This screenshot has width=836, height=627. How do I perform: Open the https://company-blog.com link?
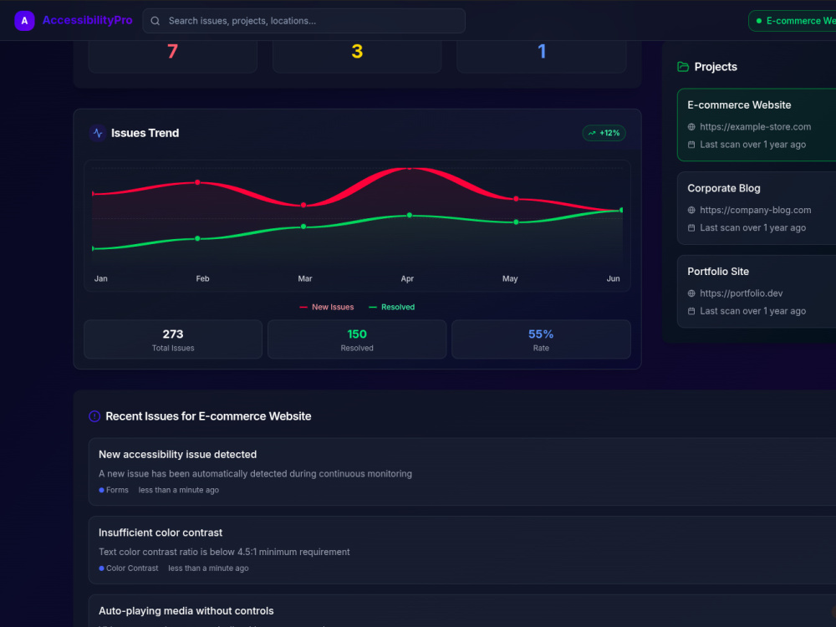756,210
